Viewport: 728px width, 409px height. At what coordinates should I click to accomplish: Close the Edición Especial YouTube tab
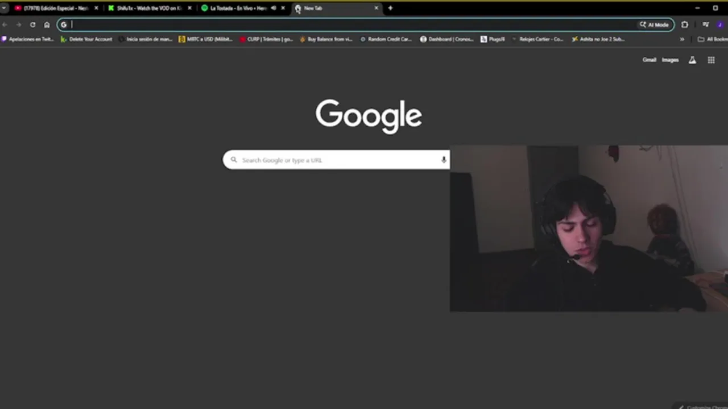click(x=96, y=8)
